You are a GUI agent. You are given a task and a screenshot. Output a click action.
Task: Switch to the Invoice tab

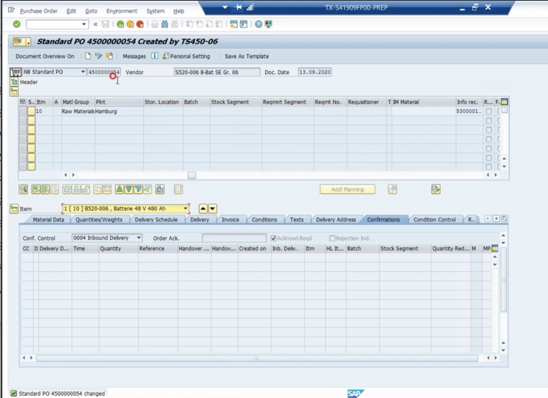(x=230, y=219)
